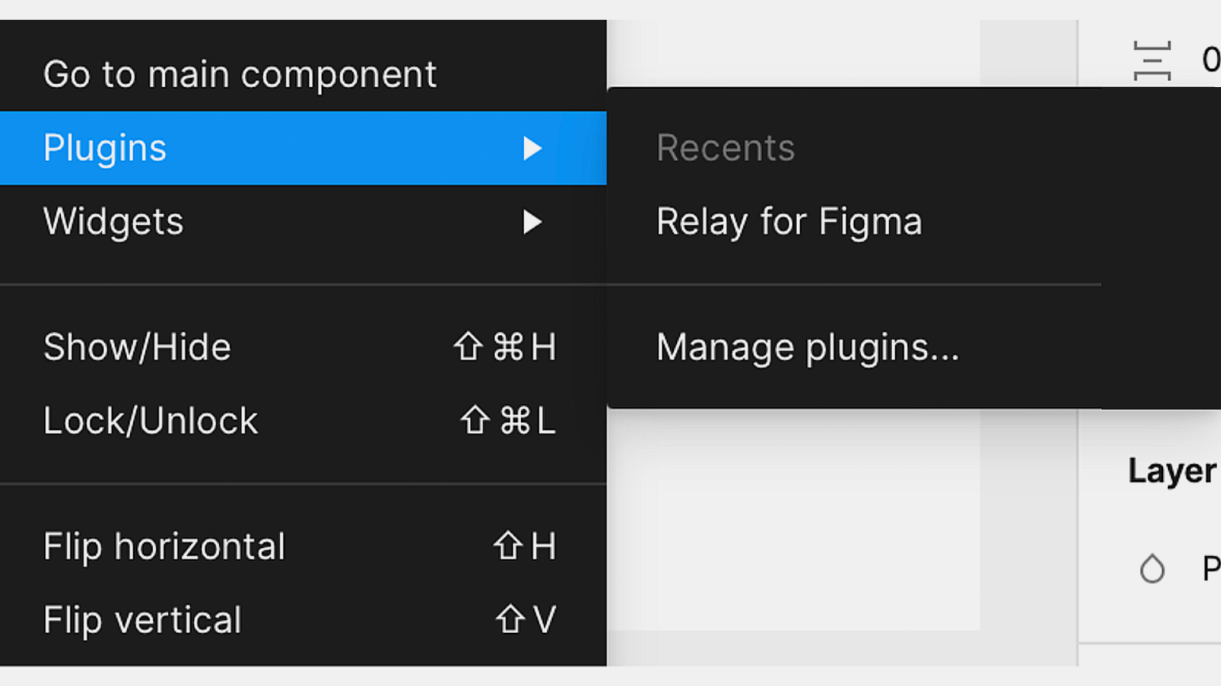Select Show/Hide from the context menu

(x=303, y=347)
